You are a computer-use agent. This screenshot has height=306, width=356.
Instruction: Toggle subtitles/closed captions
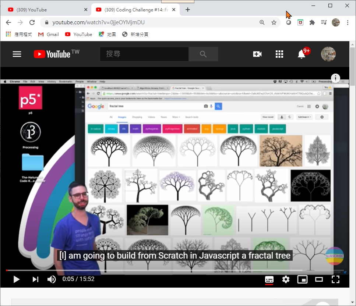pos(269,280)
